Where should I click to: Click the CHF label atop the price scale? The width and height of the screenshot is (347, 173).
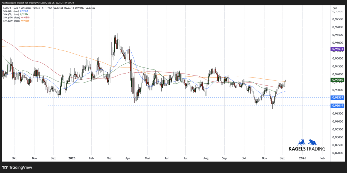335,9
